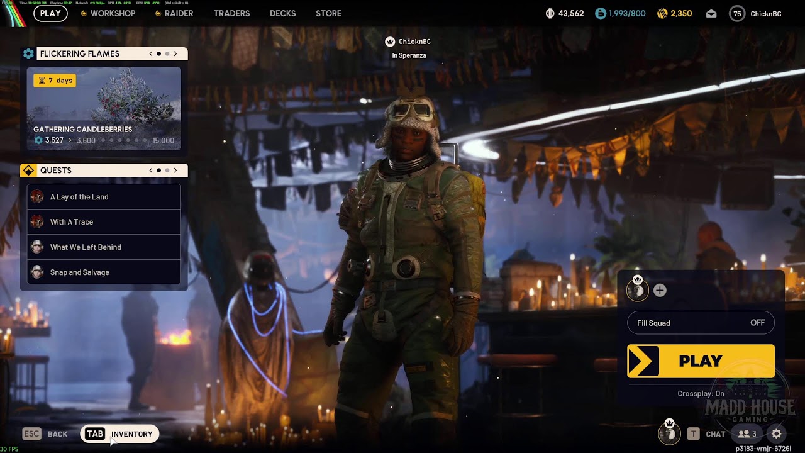
Task: Open the ChicknBC profile name in header
Action: click(x=766, y=14)
